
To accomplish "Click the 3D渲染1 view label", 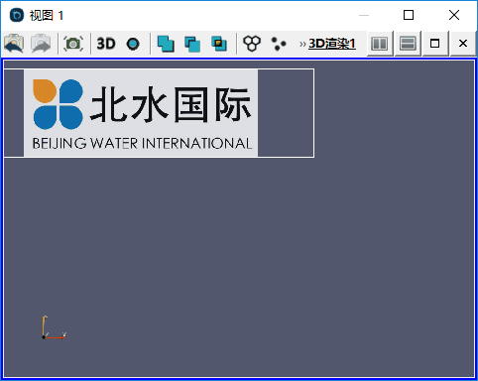I will pos(332,44).
